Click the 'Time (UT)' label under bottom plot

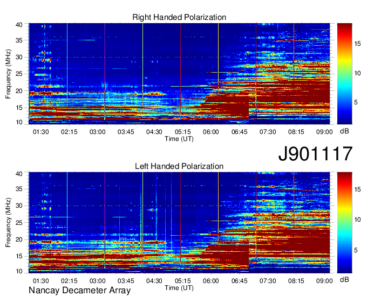coord(179,288)
